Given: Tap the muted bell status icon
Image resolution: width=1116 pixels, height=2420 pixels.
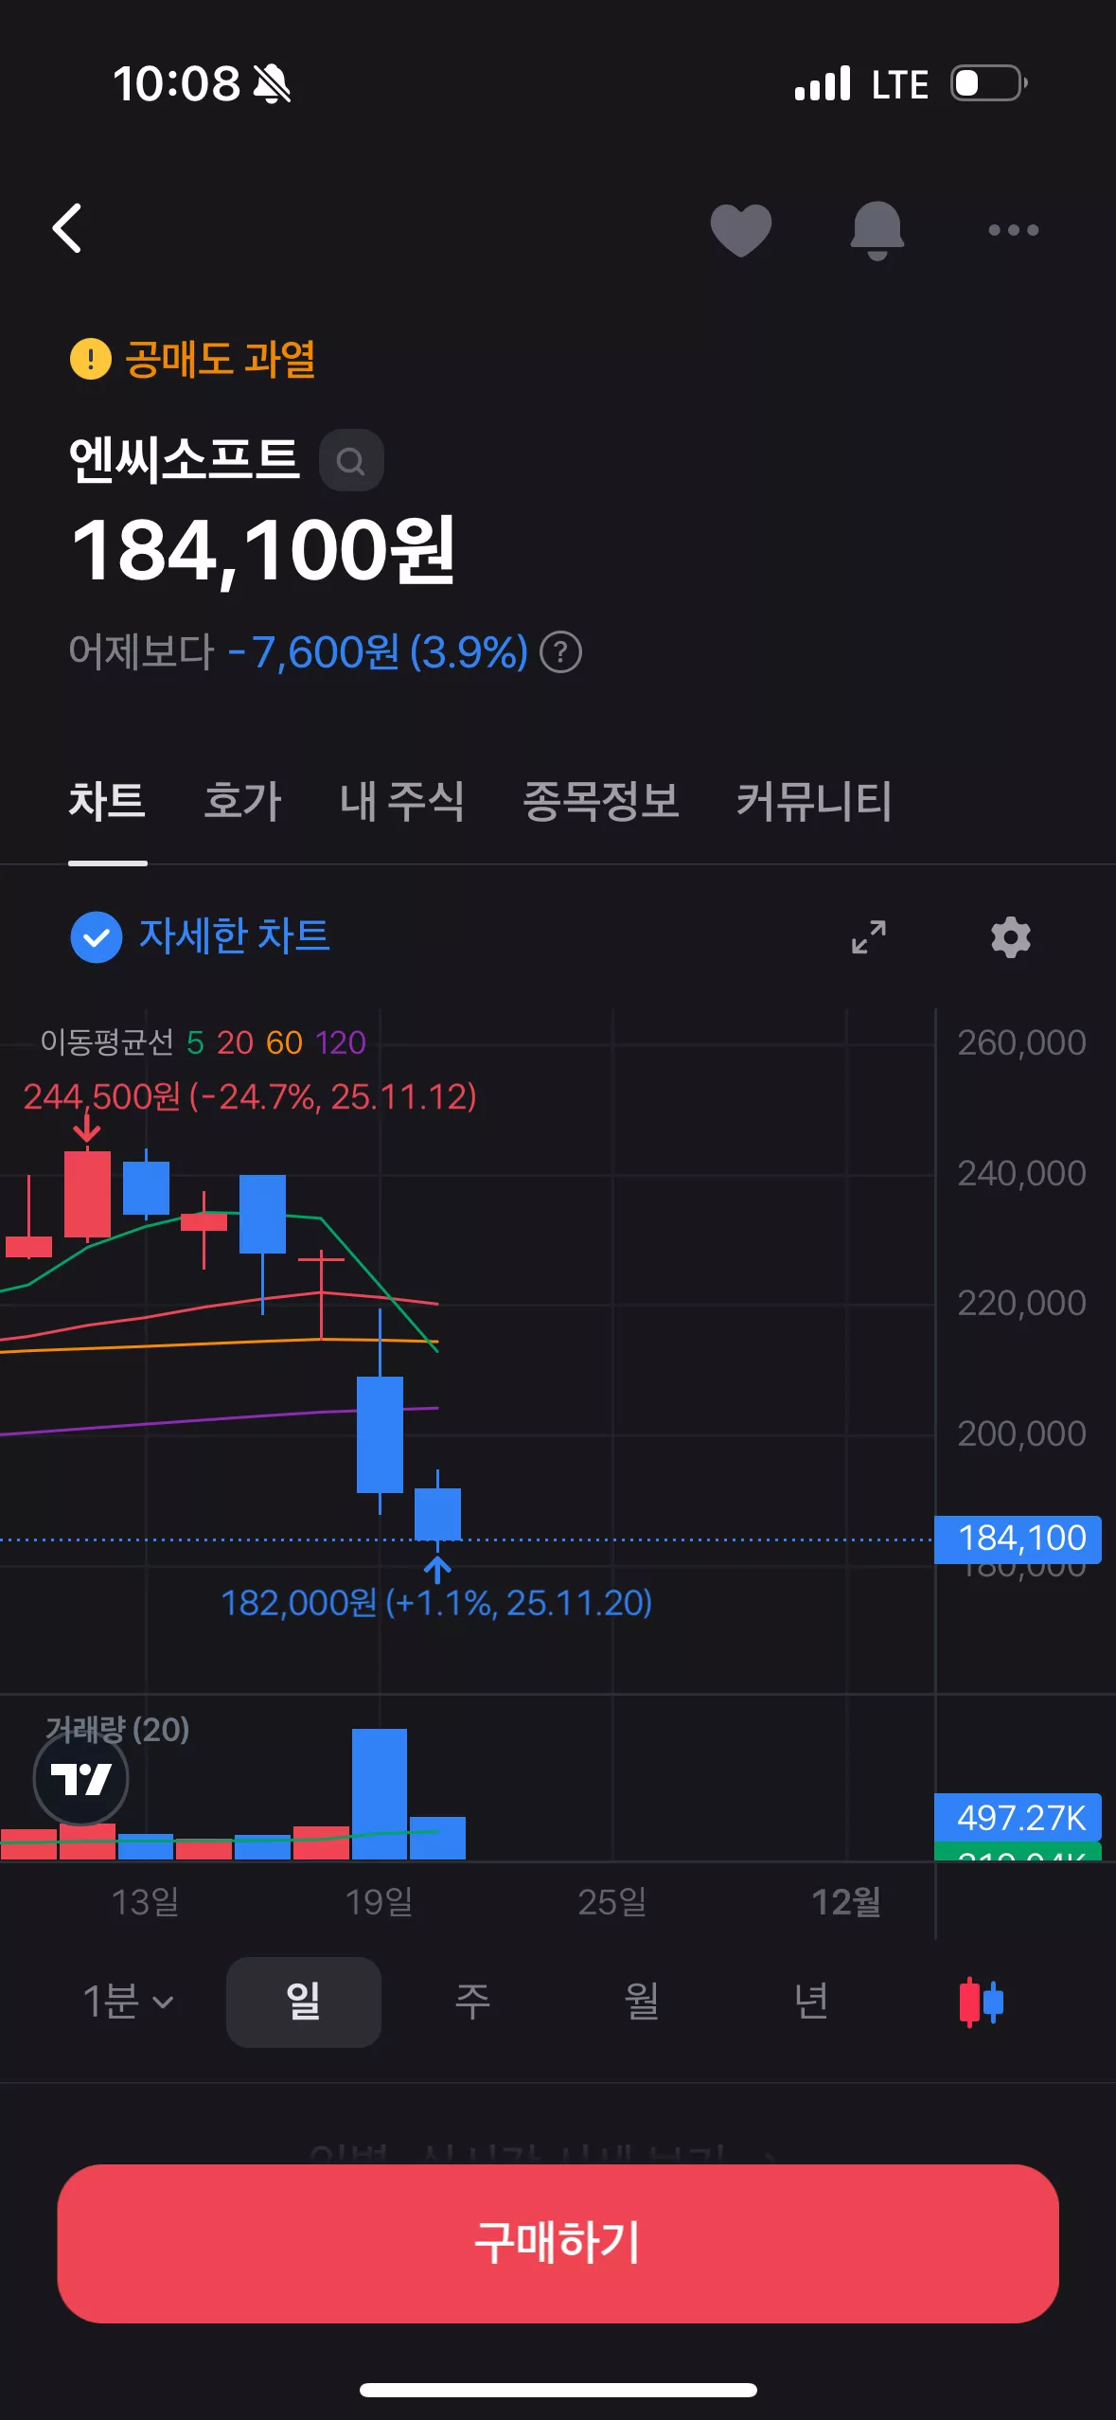Looking at the screenshot, I should (272, 84).
